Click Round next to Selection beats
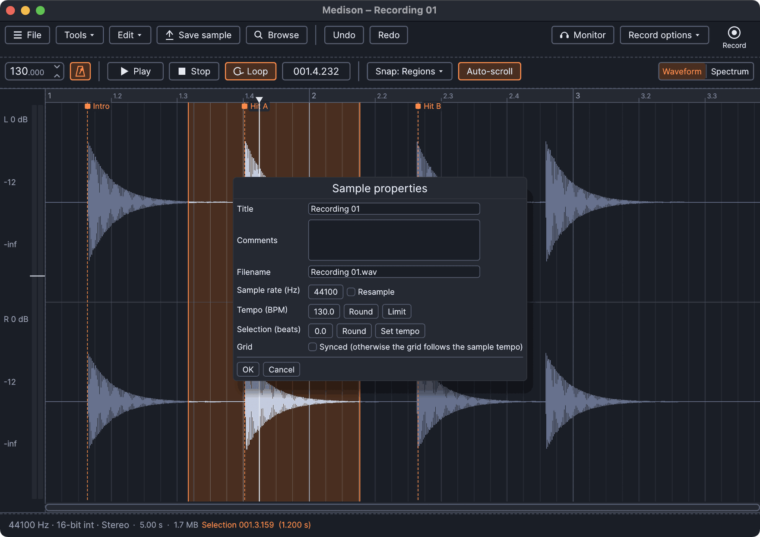The width and height of the screenshot is (760, 537). [354, 331]
